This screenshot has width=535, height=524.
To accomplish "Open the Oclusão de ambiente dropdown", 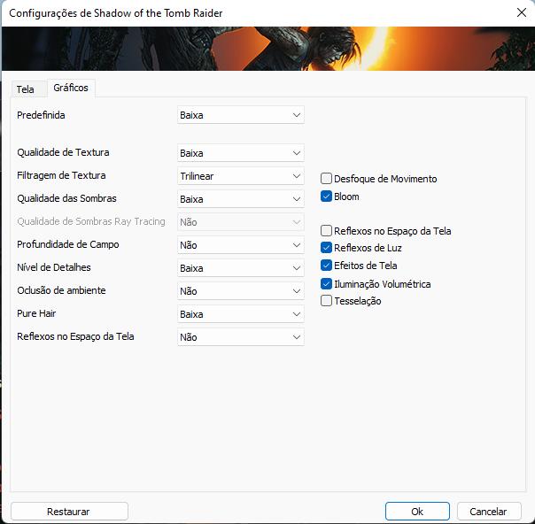I will pos(240,291).
